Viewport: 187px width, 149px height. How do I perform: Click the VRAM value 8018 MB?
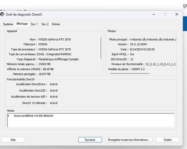tap(48, 69)
